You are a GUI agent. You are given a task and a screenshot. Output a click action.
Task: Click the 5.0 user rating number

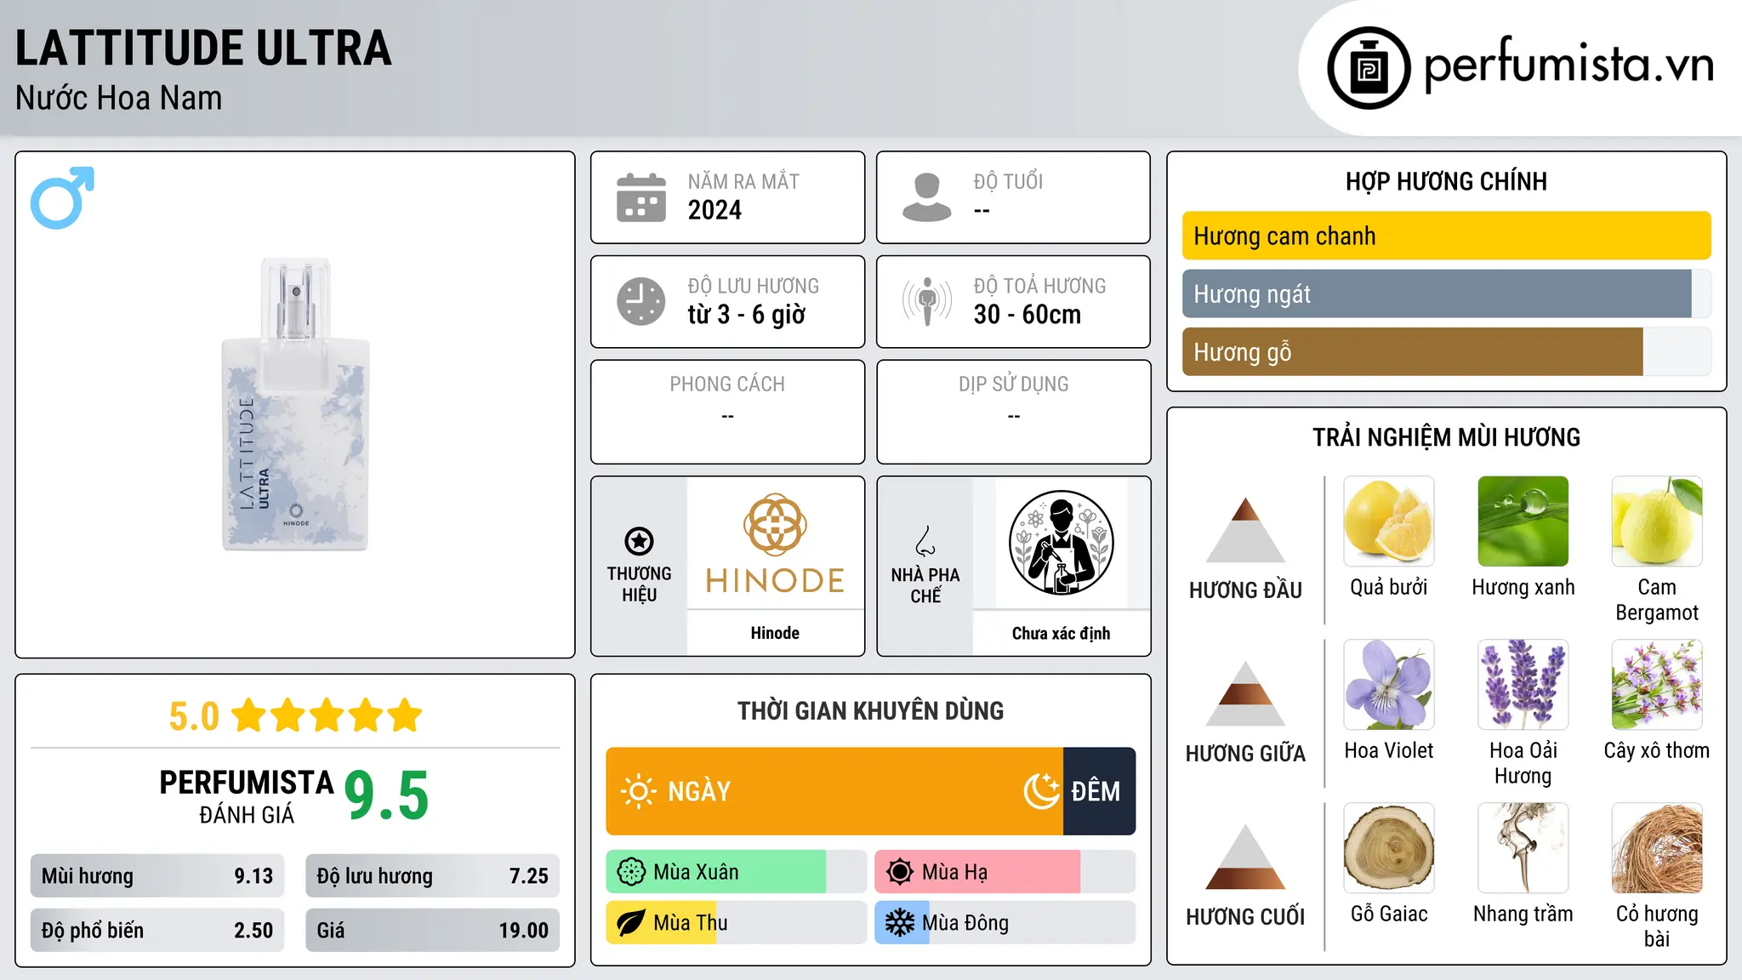[194, 716]
